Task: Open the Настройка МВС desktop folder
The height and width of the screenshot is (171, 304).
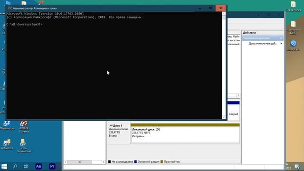Action: point(293,28)
